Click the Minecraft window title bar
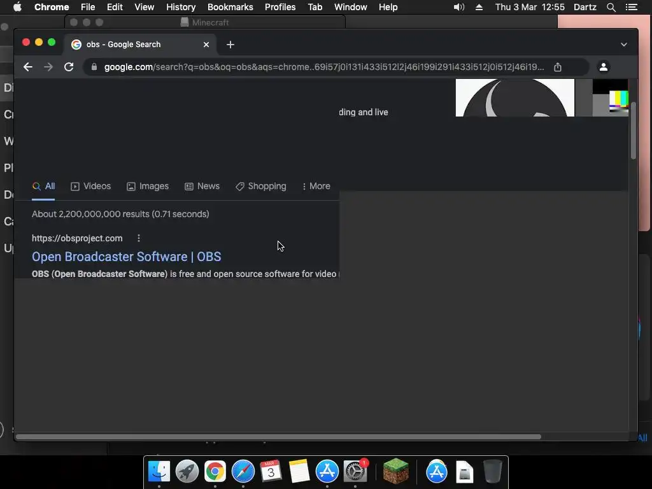This screenshot has width=652, height=489. 205,22
